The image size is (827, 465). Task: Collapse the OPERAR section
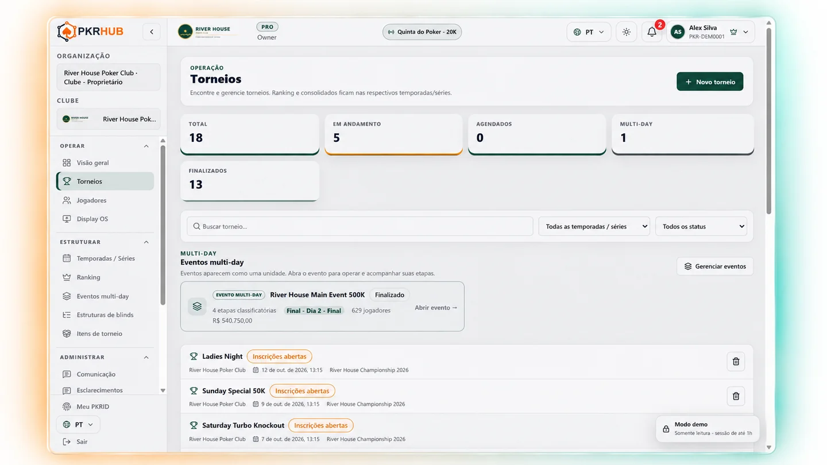[x=146, y=146]
